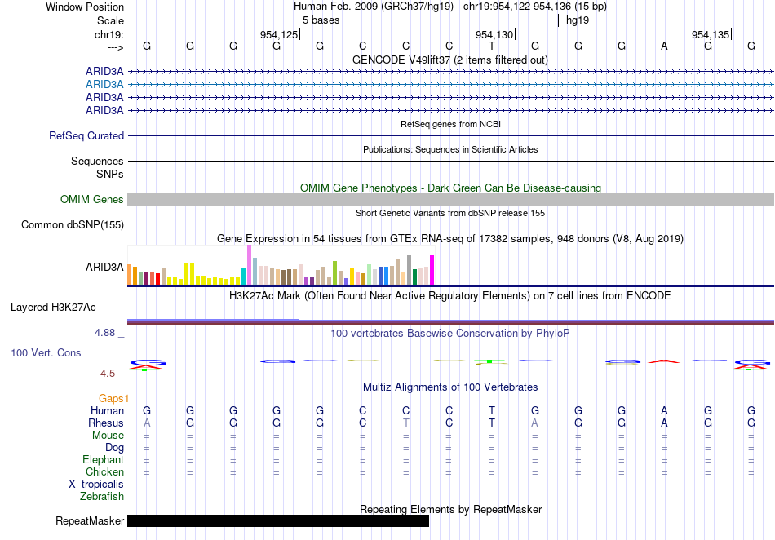Click the chr19: ruler label
Screen dimensions: 775x540
click(x=108, y=34)
